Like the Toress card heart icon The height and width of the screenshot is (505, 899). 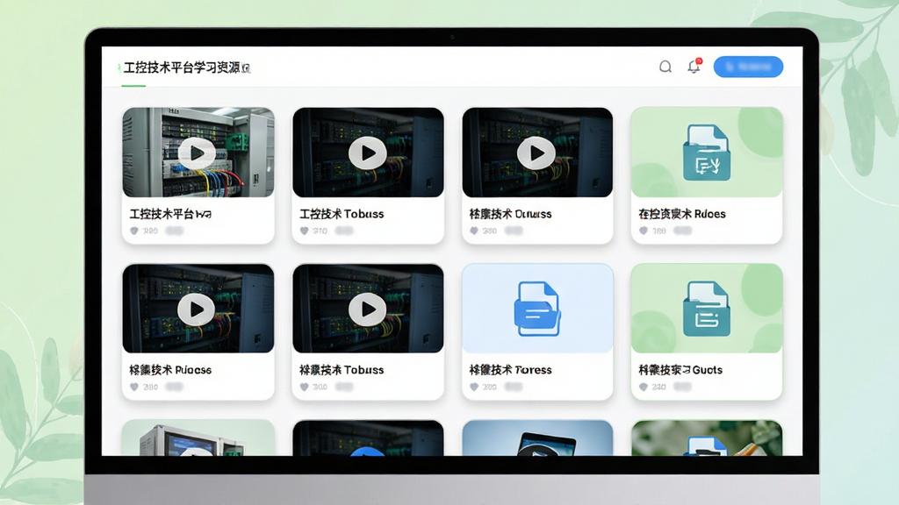474,387
